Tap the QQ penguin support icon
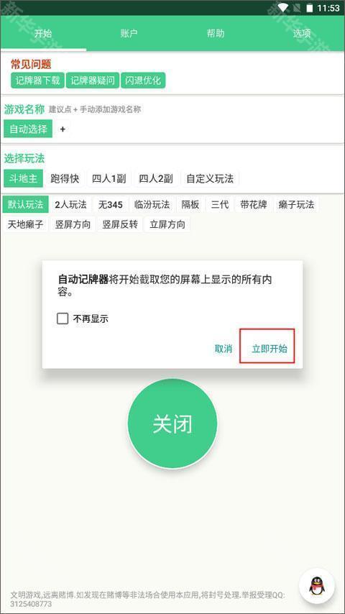 317,586
